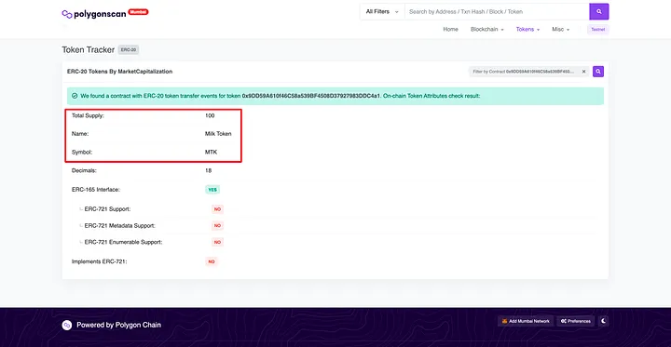Click Add Mumbai Network button

pos(526,321)
